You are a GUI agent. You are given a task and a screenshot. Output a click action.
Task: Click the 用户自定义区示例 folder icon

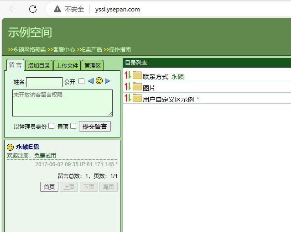click(137, 98)
